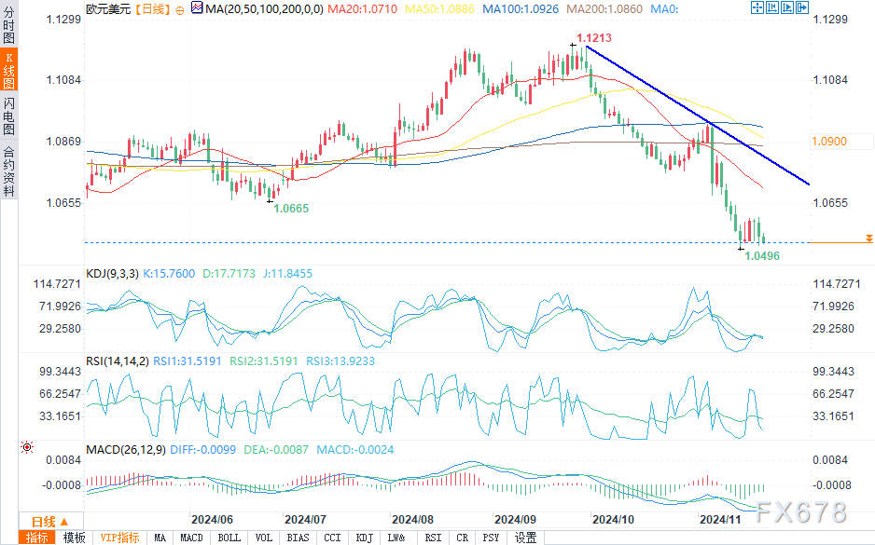Screen dimensions: 875x545
Task: Switch to the 闪电图 side tab
Action: pos(9,116)
